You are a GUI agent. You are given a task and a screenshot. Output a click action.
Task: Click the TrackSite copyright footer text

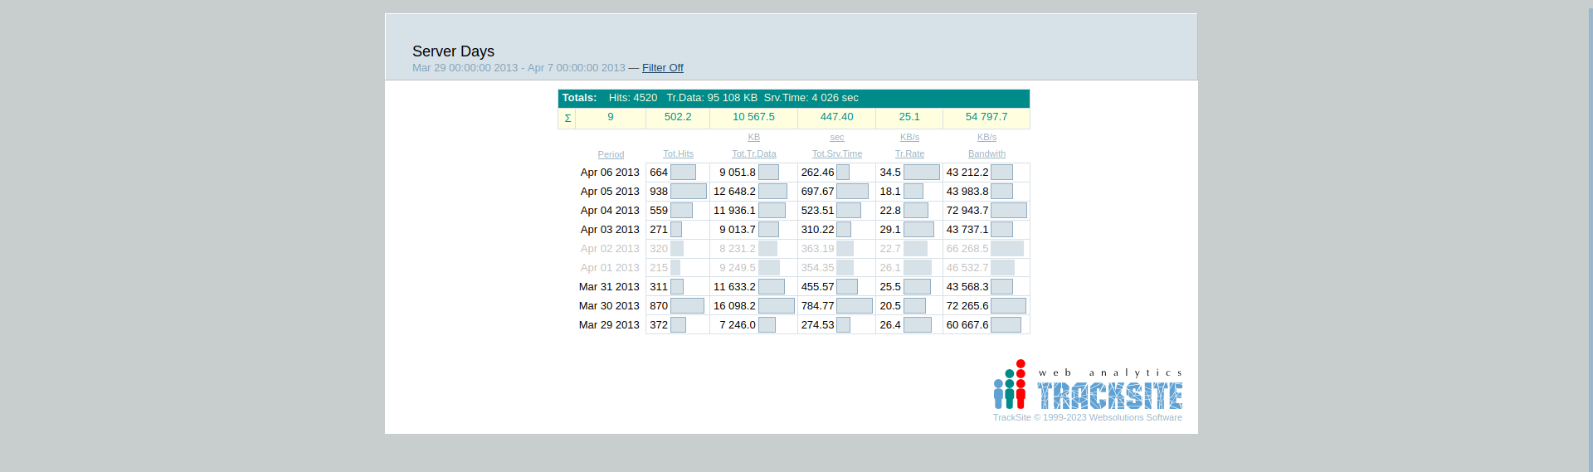[x=1087, y=417]
